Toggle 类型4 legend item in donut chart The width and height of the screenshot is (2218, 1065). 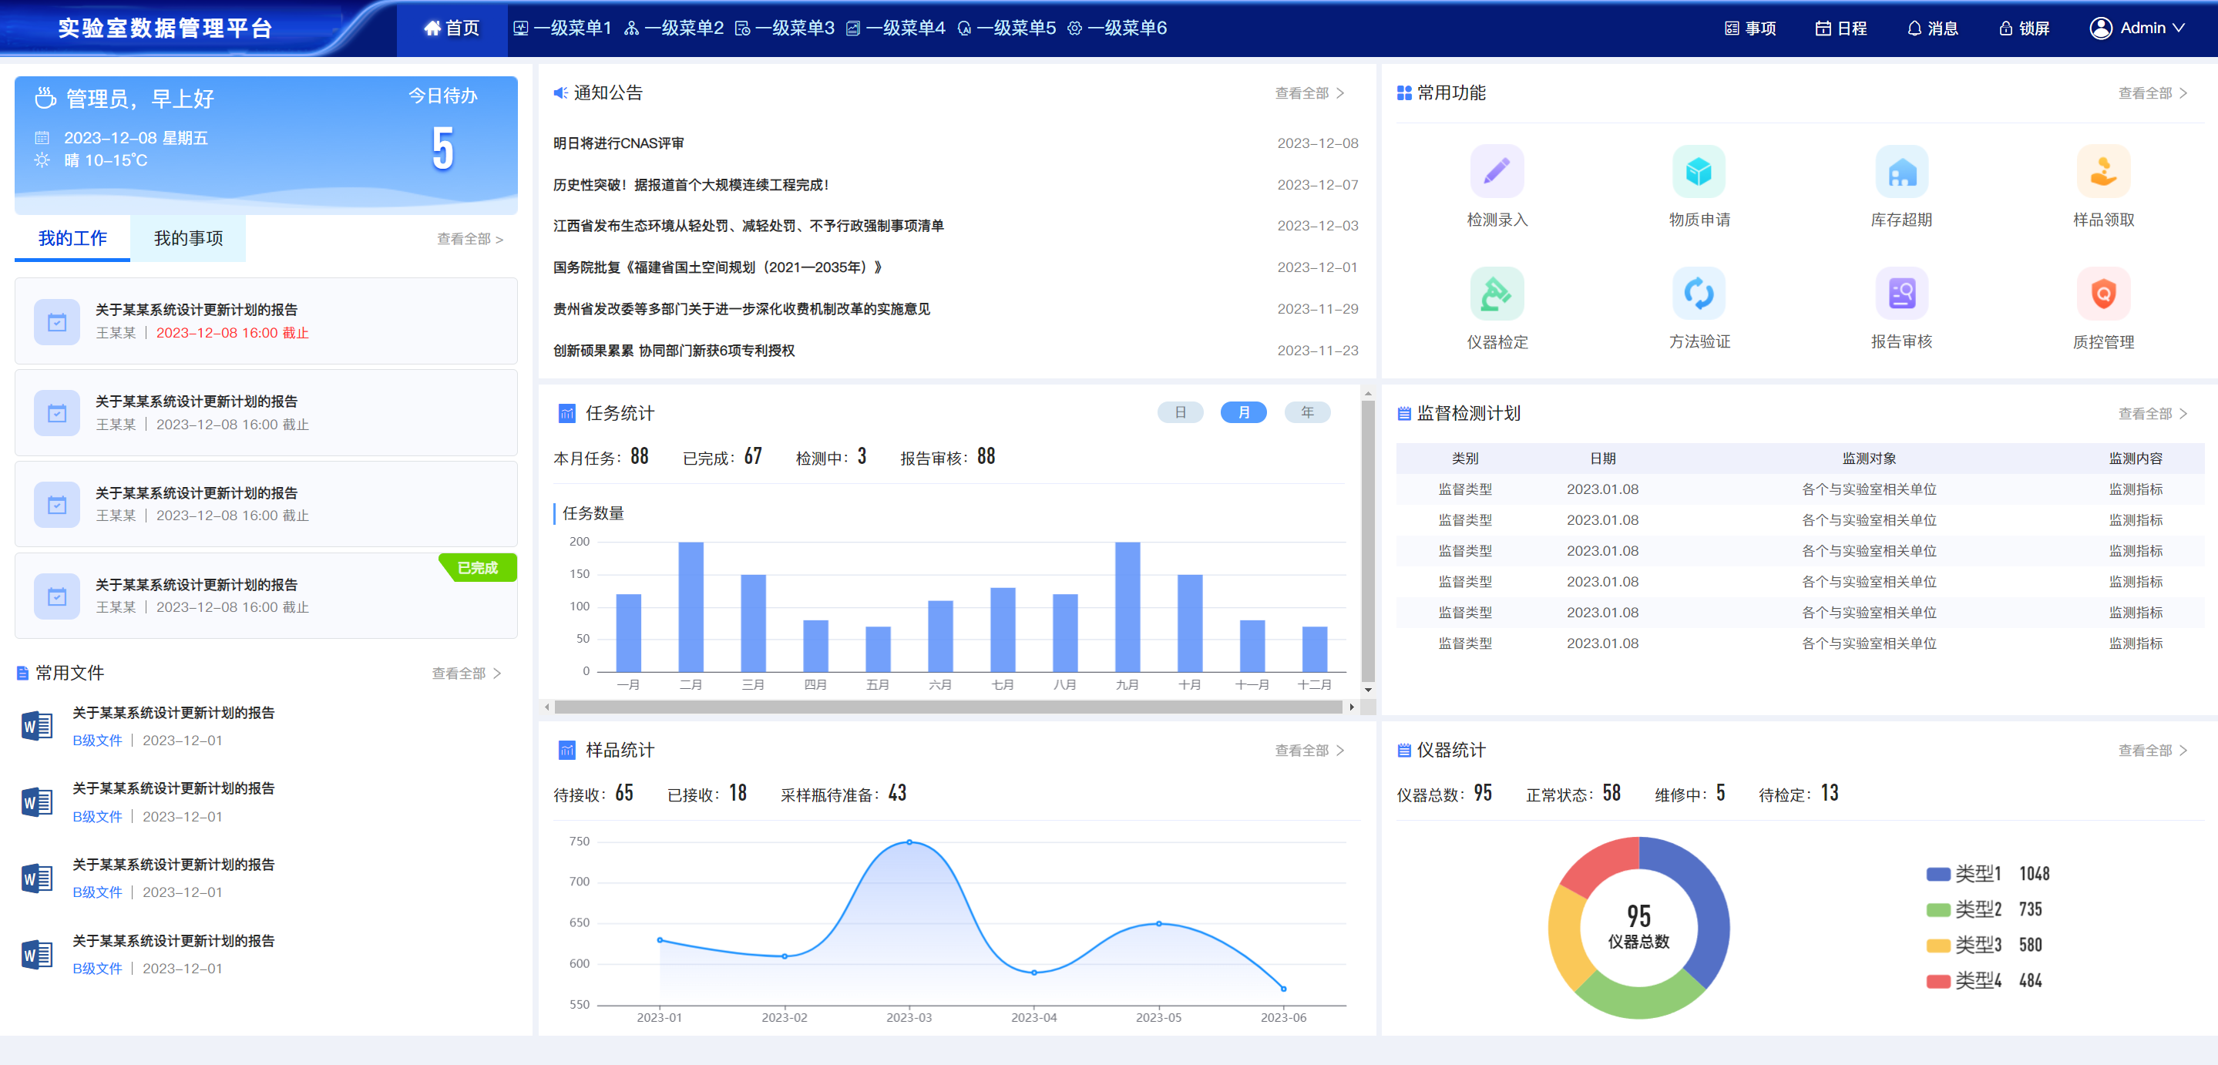[x=1984, y=981]
